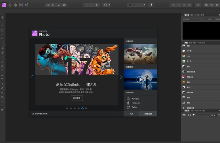
Task: Uncheck 启动时显示此面板 show on startup
Action: click(x=33, y=114)
